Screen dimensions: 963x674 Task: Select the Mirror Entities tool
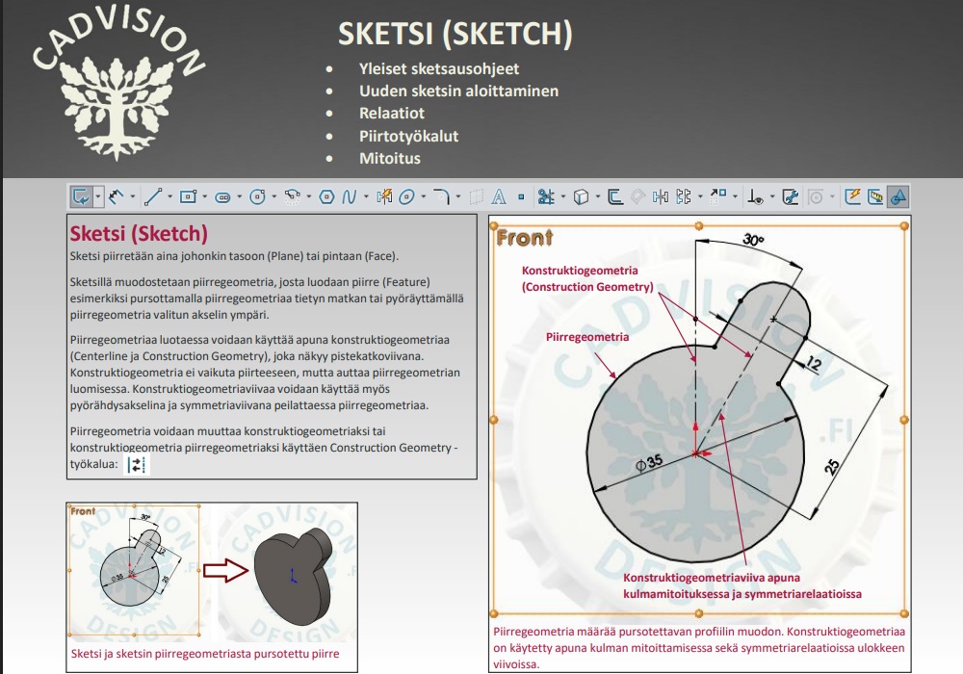pos(660,196)
